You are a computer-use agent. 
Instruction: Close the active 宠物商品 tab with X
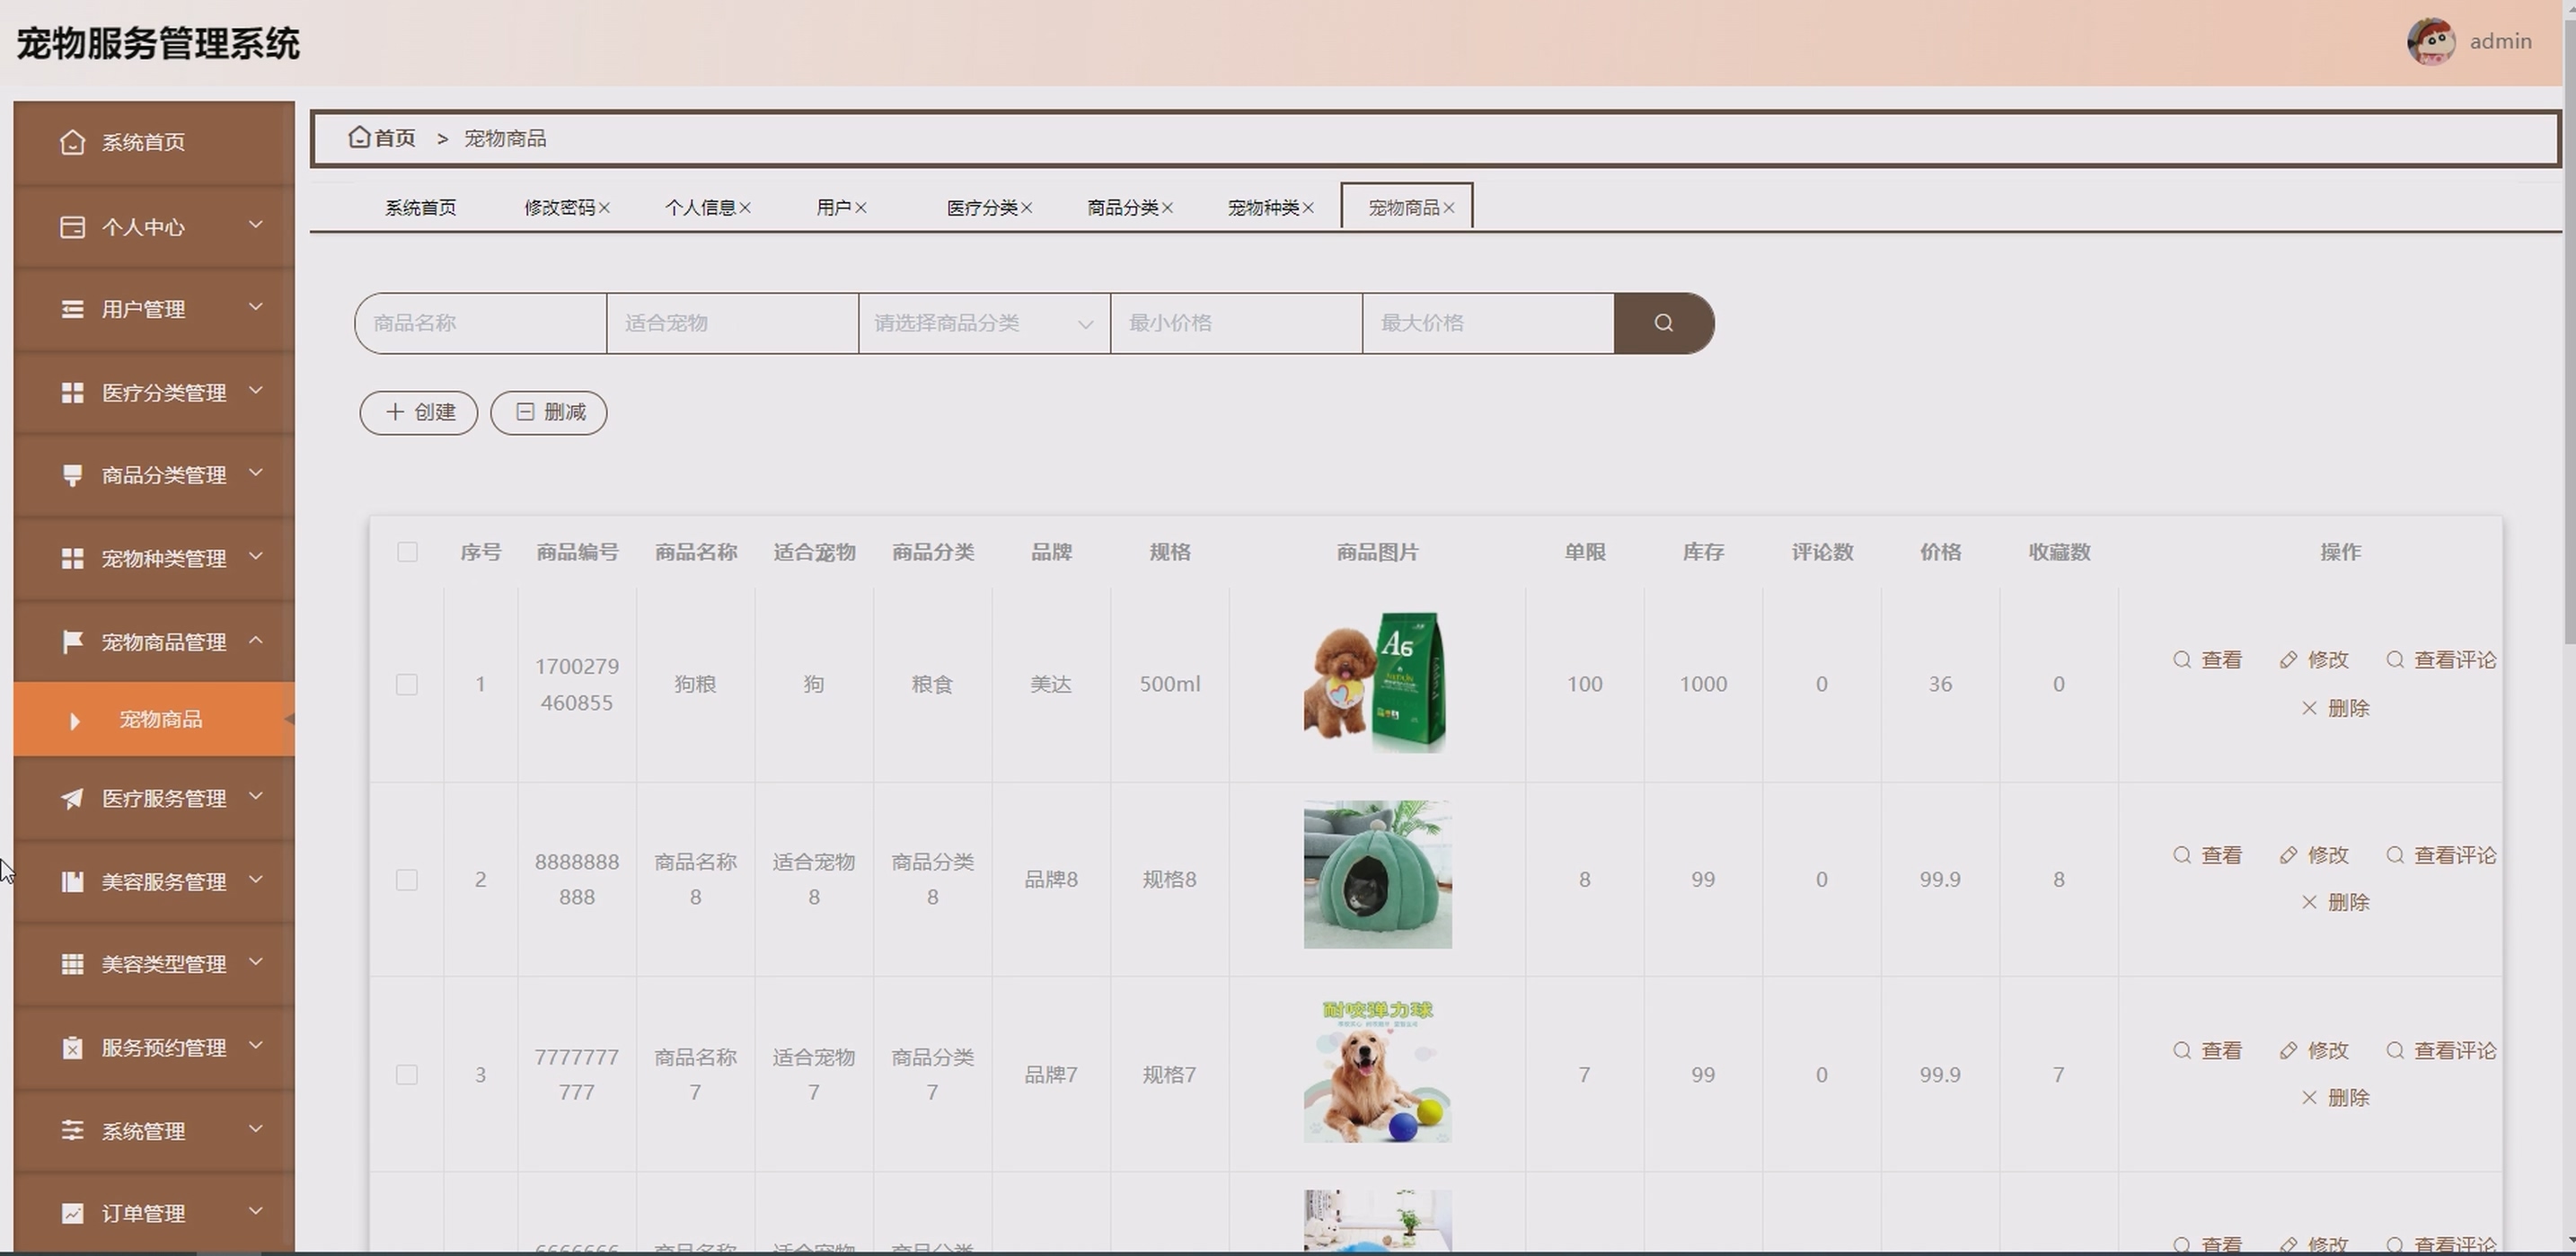coord(1449,207)
